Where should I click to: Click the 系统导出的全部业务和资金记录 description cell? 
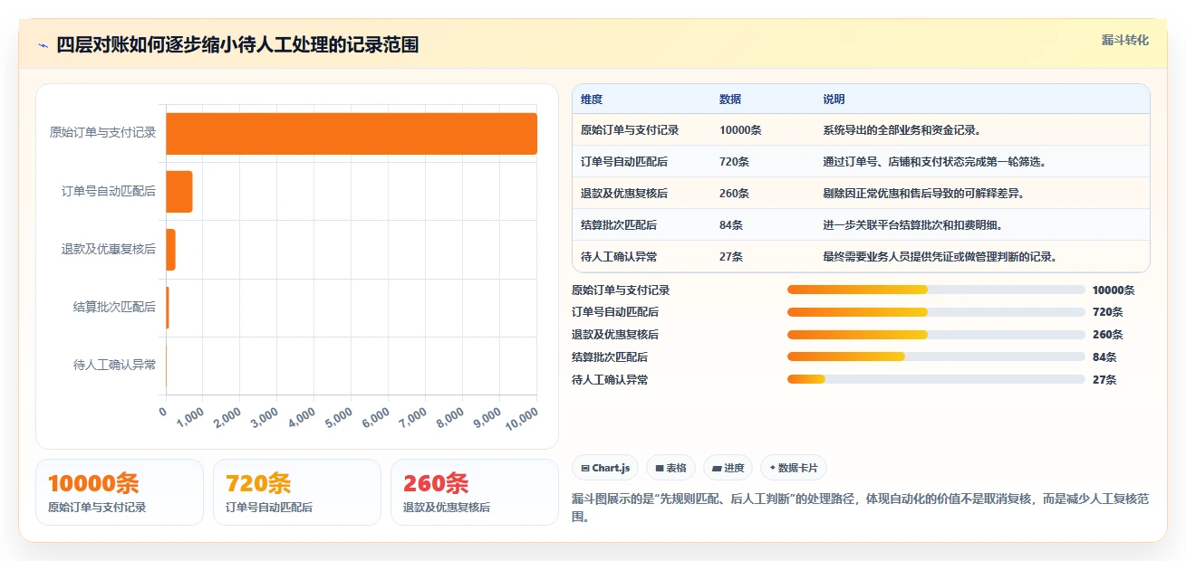(902, 130)
